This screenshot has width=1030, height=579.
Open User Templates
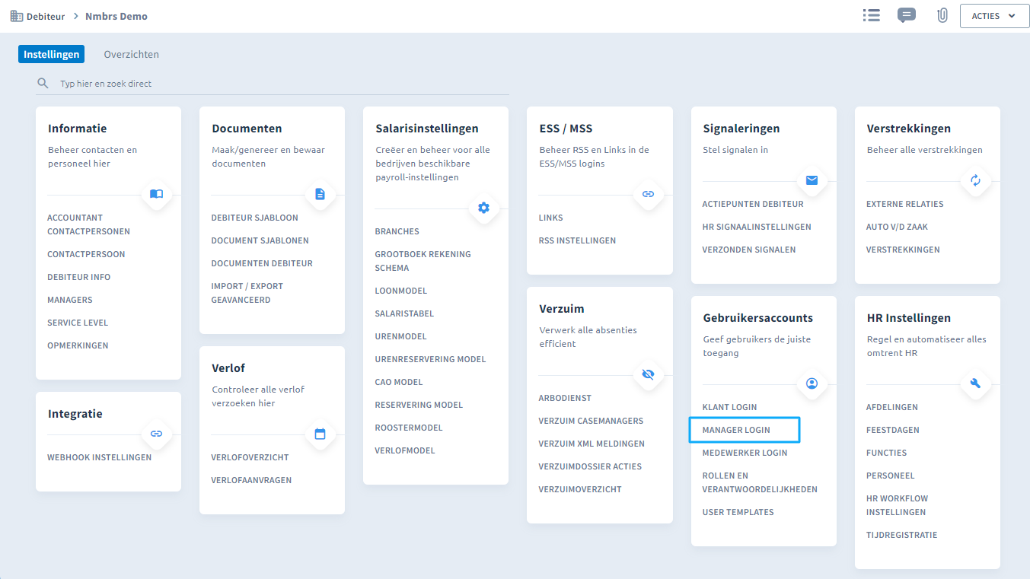tap(738, 512)
